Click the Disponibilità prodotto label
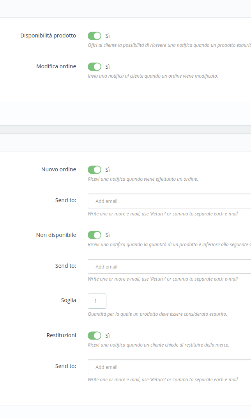 pyautogui.click(x=48, y=36)
